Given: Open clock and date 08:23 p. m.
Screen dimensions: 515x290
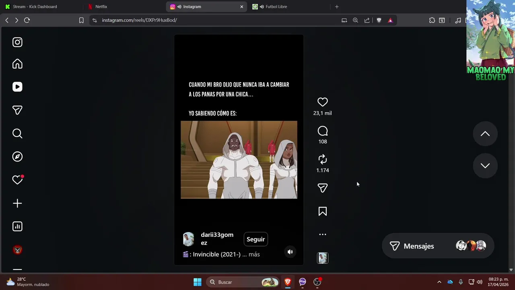Looking at the screenshot, I should tap(498, 282).
